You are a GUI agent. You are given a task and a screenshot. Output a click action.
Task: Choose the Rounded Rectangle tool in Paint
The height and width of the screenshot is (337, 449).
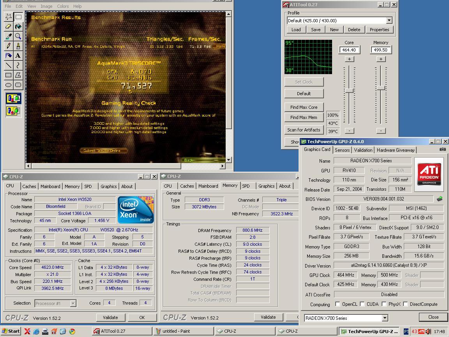point(18,85)
